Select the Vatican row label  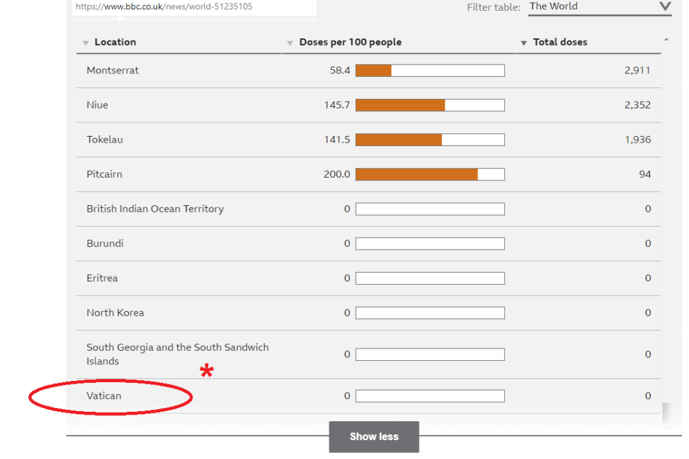tap(104, 396)
